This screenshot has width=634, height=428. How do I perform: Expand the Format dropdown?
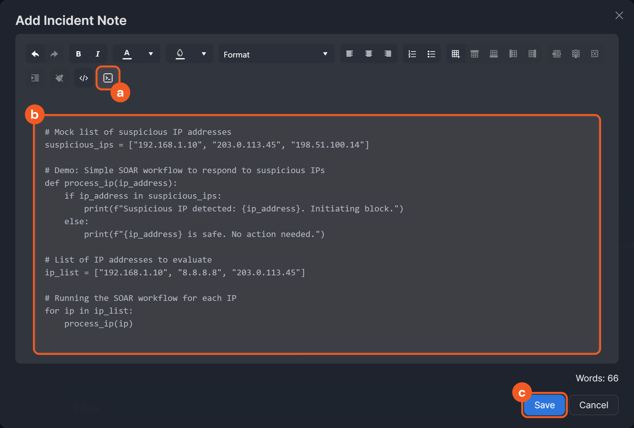276,54
